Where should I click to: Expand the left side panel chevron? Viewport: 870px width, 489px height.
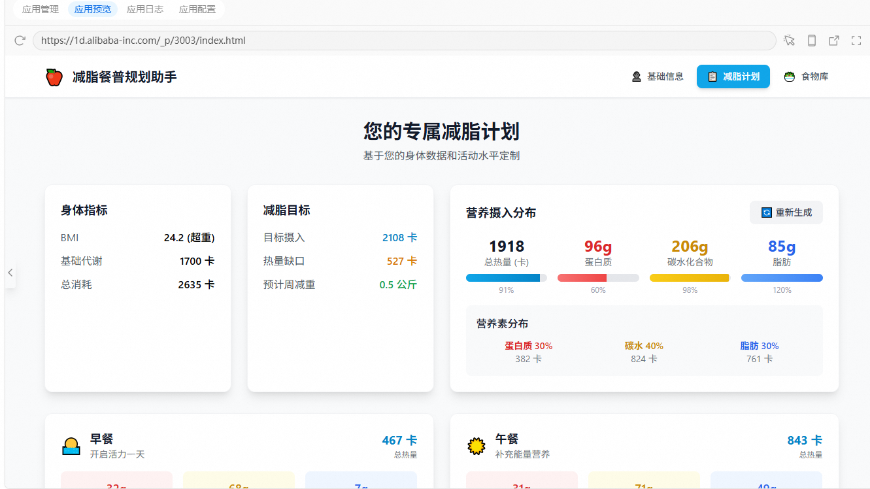(x=10, y=273)
